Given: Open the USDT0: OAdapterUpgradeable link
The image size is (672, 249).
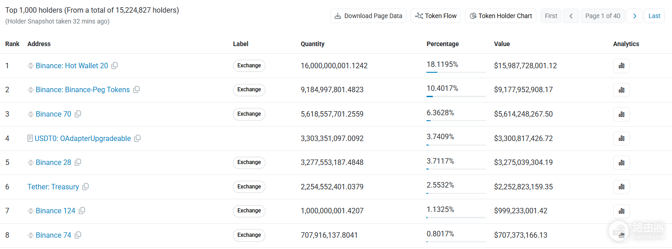Looking at the screenshot, I should 83,138.
